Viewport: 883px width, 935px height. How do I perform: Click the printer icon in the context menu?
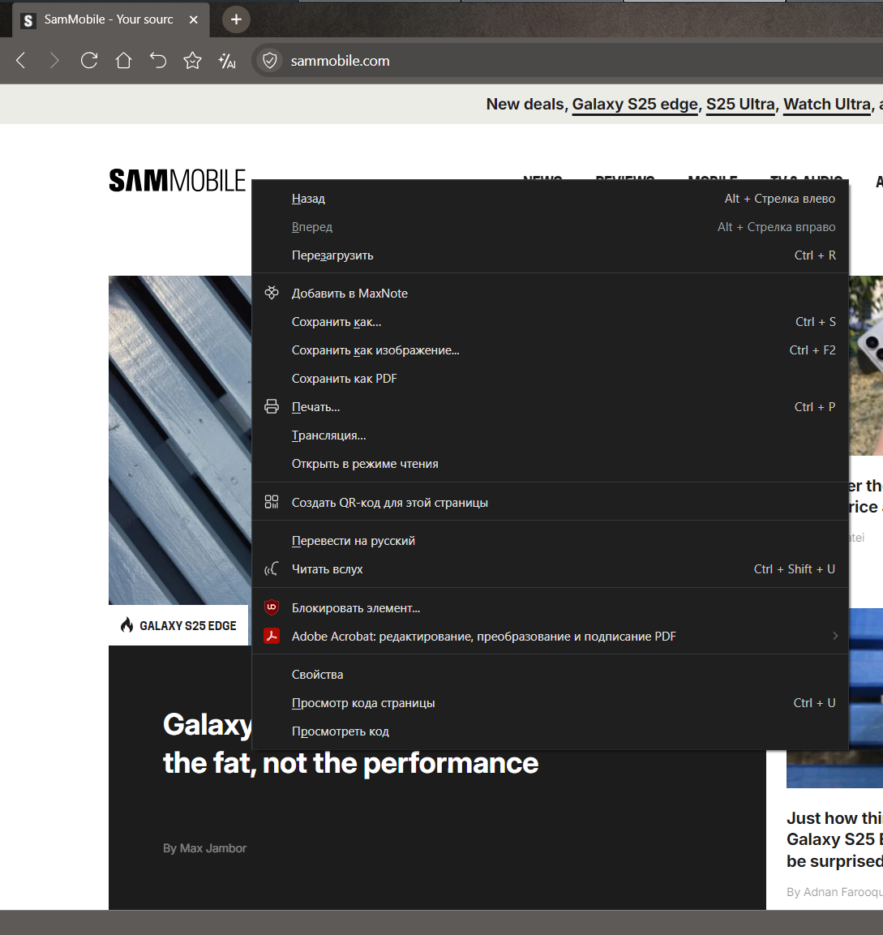click(272, 406)
